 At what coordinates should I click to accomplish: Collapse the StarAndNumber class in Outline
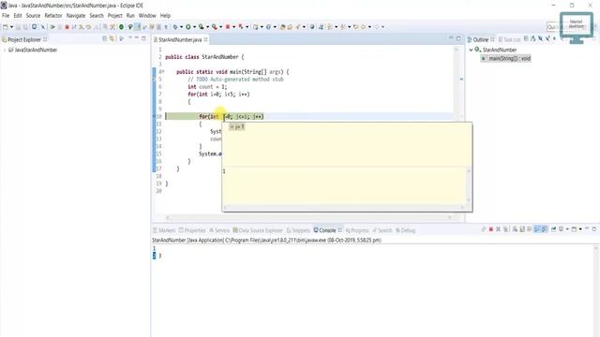pos(471,50)
